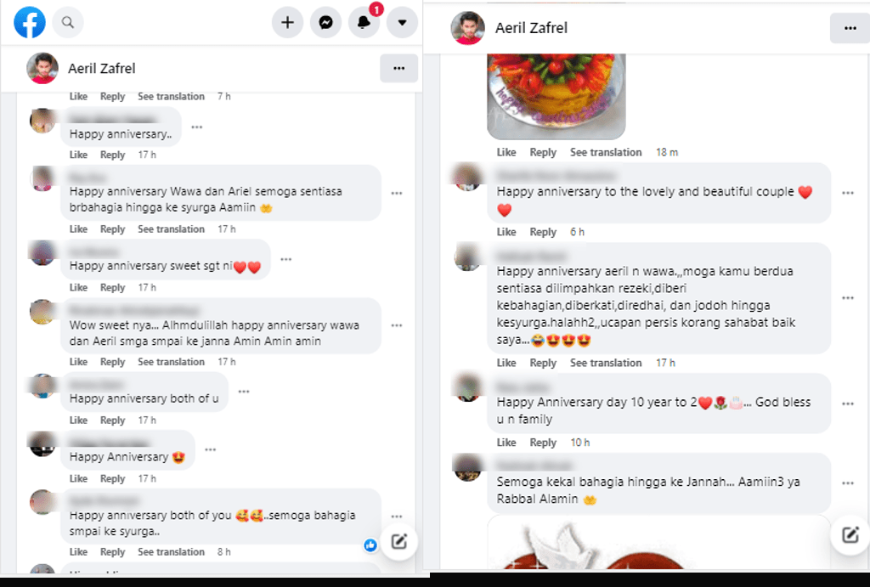
Task: Open right Aeril Zafrel post options menu
Action: (x=850, y=28)
